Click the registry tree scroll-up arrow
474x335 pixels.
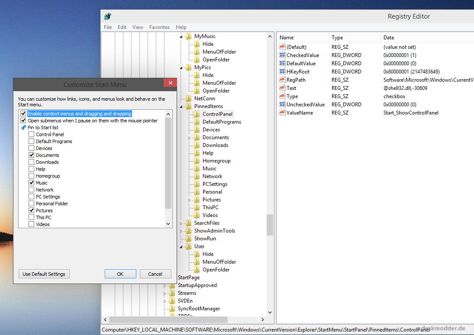point(270,36)
